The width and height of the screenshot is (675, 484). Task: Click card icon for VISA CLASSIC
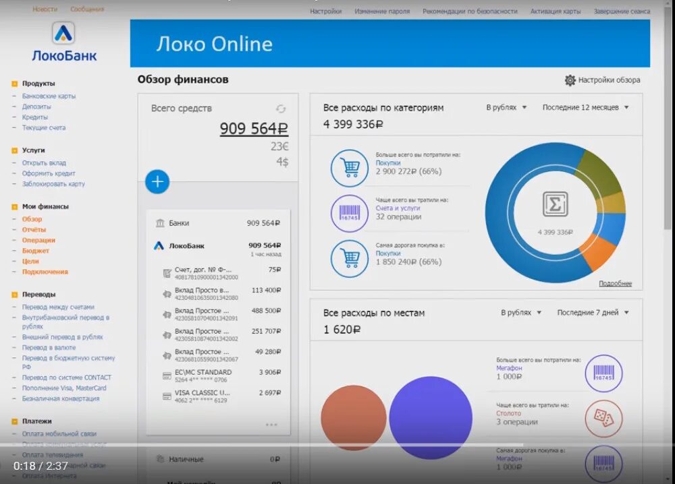pos(167,396)
